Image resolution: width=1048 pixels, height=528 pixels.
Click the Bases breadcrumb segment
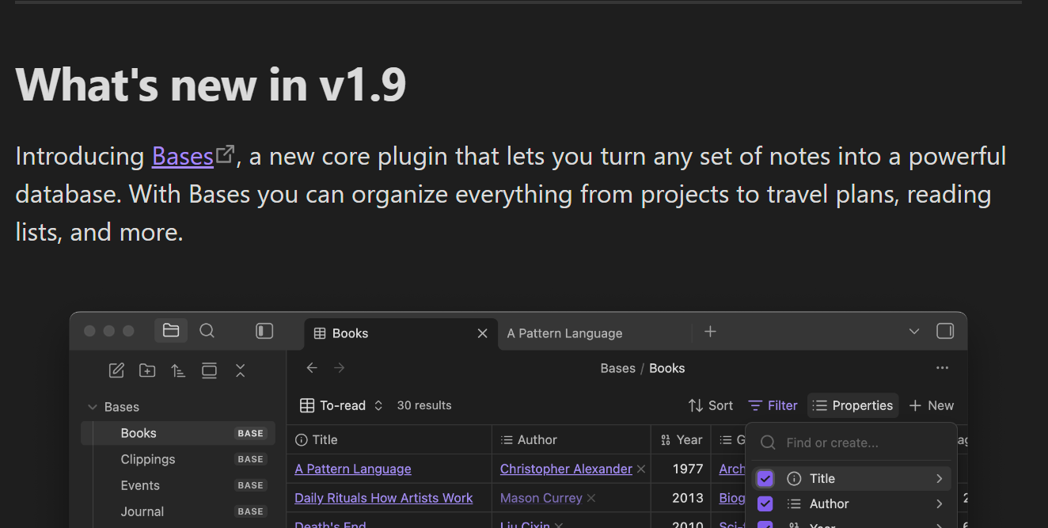(x=618, y=368)
